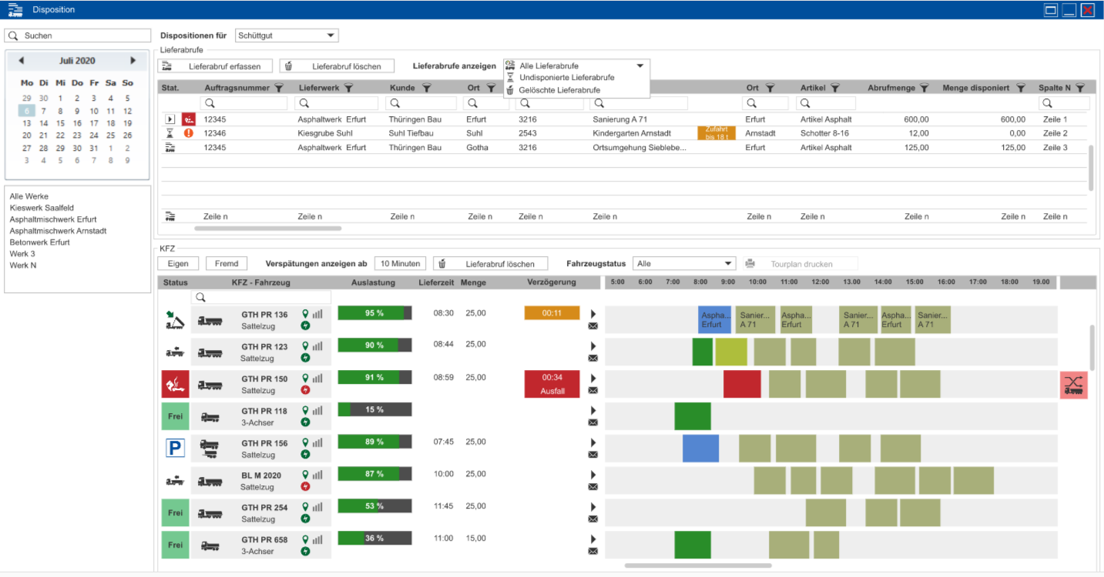Click the KFZ vehicle search field
Viewport: 1104px width, 577px height.
pos(261,297)
